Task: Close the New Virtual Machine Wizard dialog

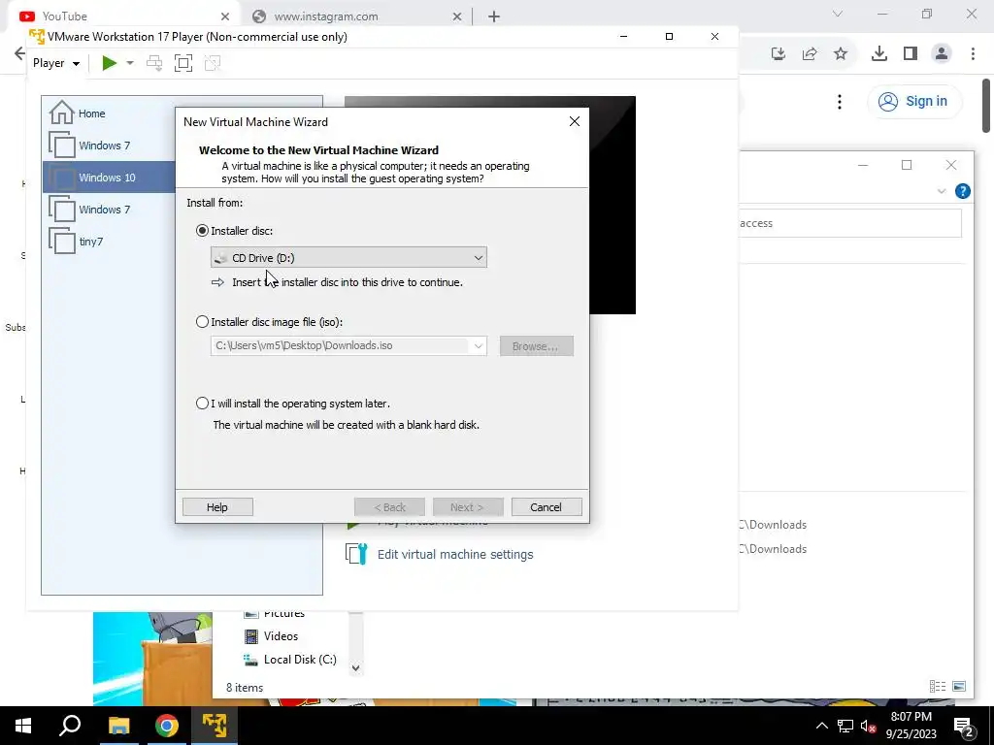Action: (575, 121)
